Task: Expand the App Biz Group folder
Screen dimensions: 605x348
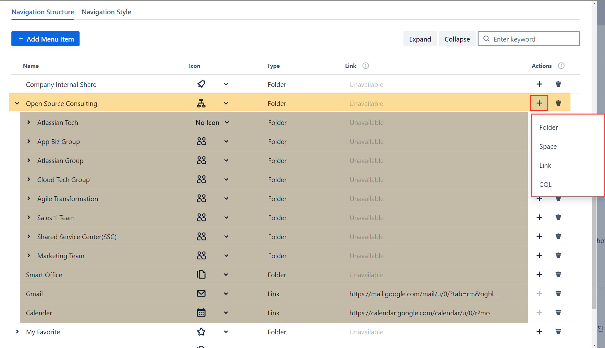Action: point(29,141)
